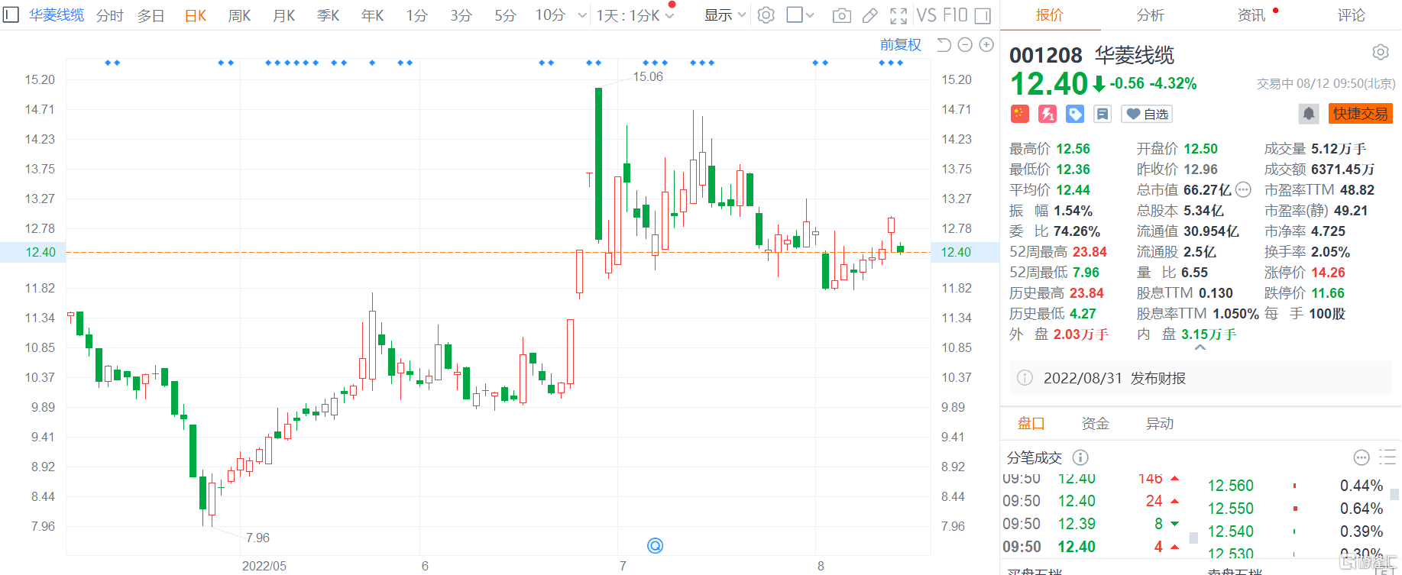Viewport: 1402px width, 575px height.
Task: Click the window layout icon beside 华菱线缆
Action: coord(11,15)
